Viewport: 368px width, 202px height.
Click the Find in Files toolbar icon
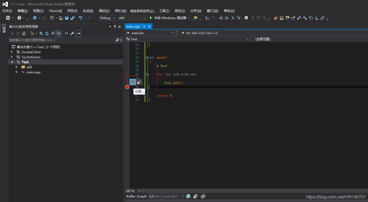point(196,18)
